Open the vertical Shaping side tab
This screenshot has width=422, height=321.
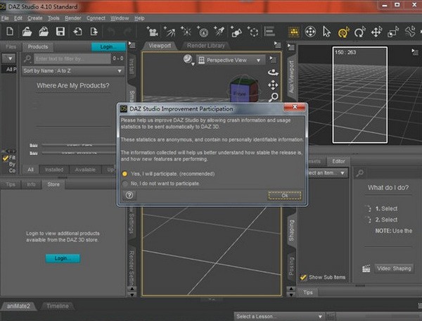pyautogui.click(x=292, y=230)
